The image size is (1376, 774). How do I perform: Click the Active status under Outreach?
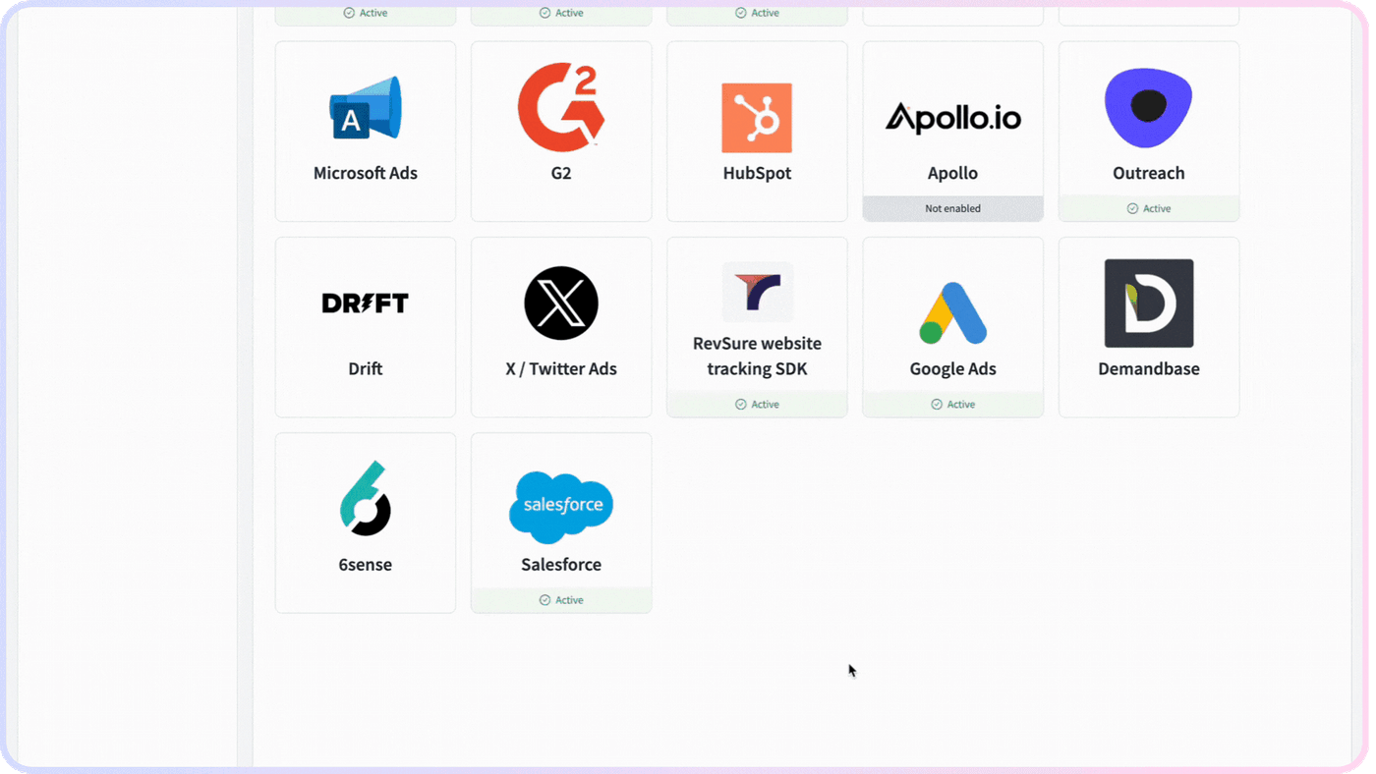[x=1149, y=208]
